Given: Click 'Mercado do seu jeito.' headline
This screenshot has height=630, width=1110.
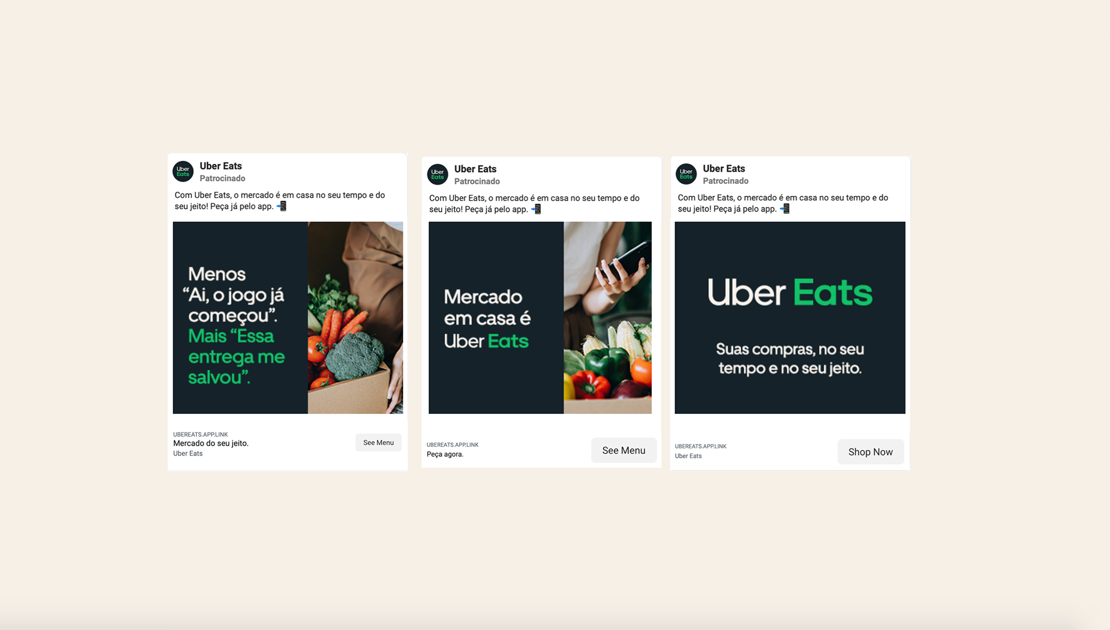Looking at the screenshot, I should tap(211, 443).
